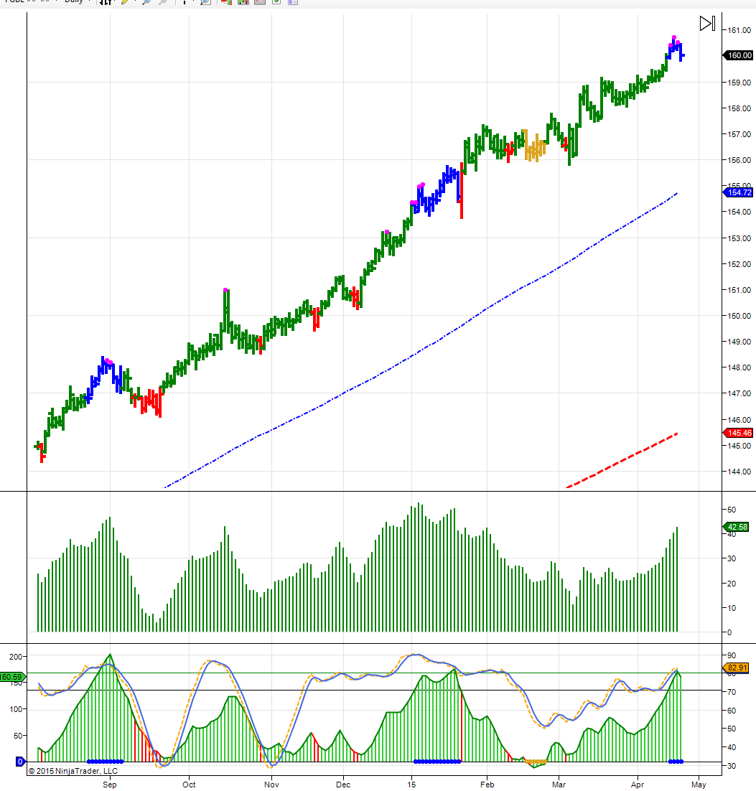Click the Sep label on time axis
Screen dimensions: 756x791
pos(110,785)
